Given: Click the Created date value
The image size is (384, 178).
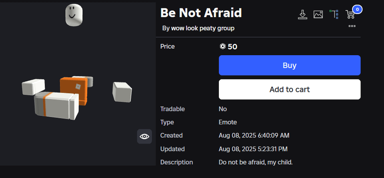Looking at the screenshot, I should 254,136.
